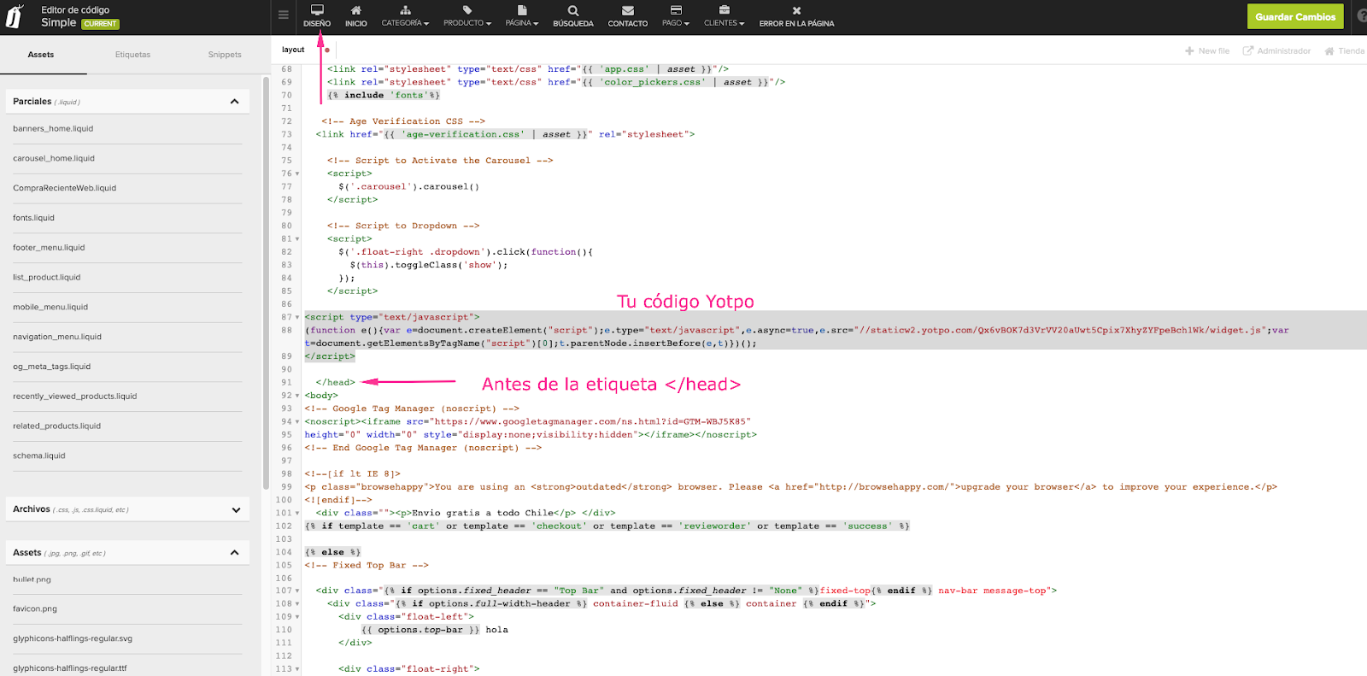Screen dimensions: 1367x676
Task: Fold noscript at line 94
Action: pyautogui.click(x=297, y=422)
